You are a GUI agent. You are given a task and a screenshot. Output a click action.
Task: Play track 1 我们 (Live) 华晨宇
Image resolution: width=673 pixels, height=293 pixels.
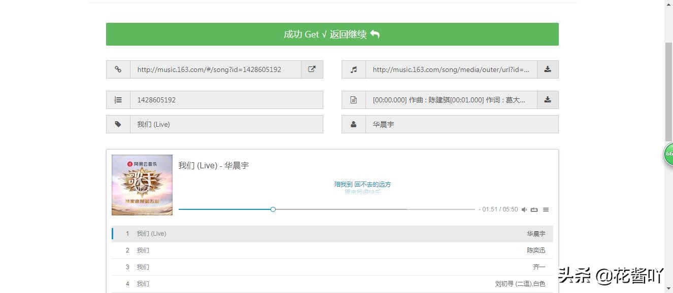[x=332, y=234]
